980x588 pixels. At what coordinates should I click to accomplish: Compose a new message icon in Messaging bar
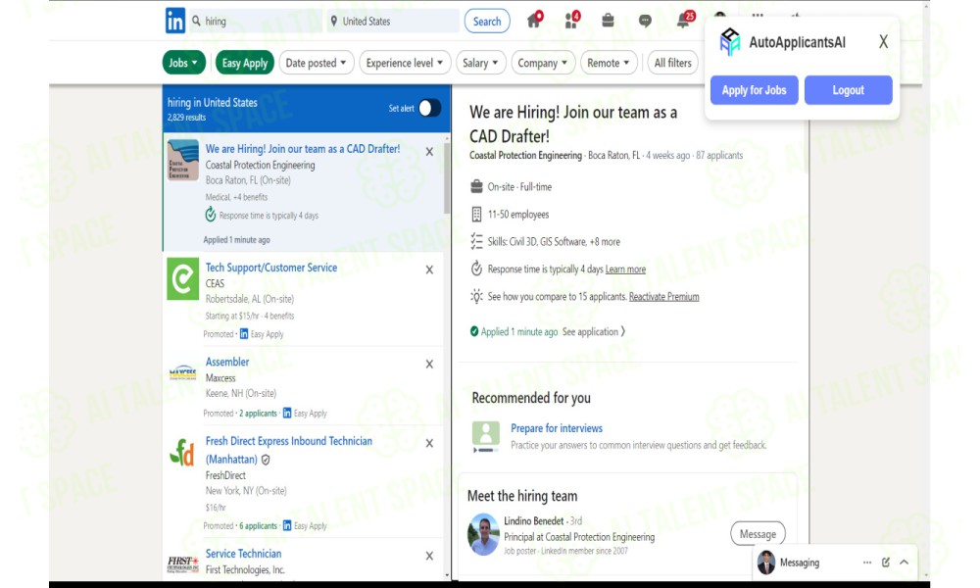tap(886, 563)
